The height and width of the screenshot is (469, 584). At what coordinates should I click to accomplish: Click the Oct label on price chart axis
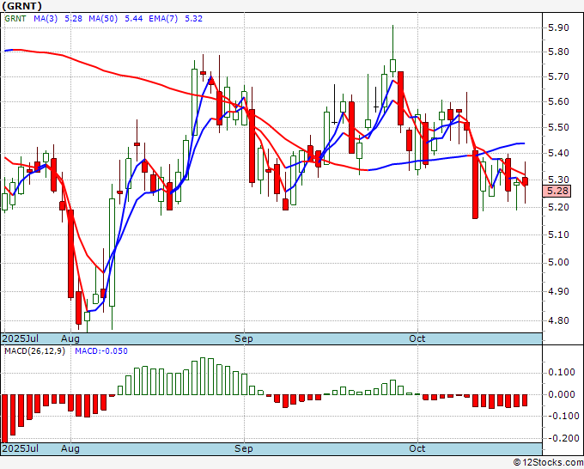click(417, 338)
